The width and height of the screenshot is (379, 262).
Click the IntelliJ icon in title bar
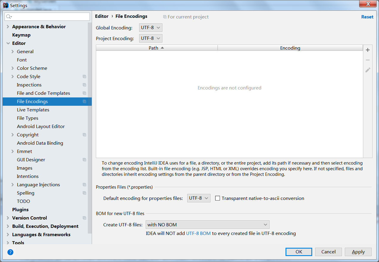6,5
